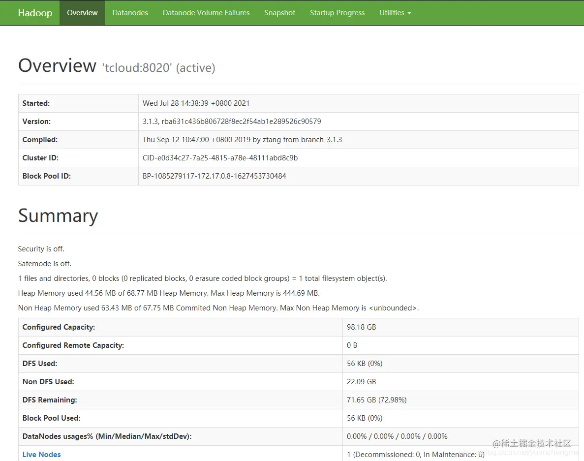Image resolution: width=584 pixels, height=461 pixels.
Task: Go to the Snapshot tab
Action: coord(280,13)
